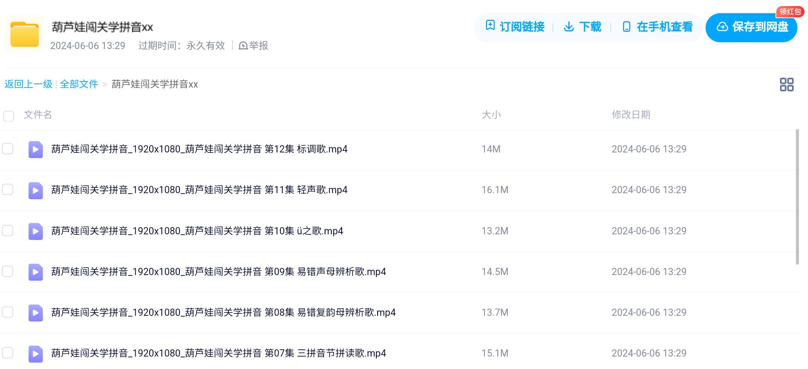
Task: Open video icon for 第12集 标调歌
Action: [36, 149]
